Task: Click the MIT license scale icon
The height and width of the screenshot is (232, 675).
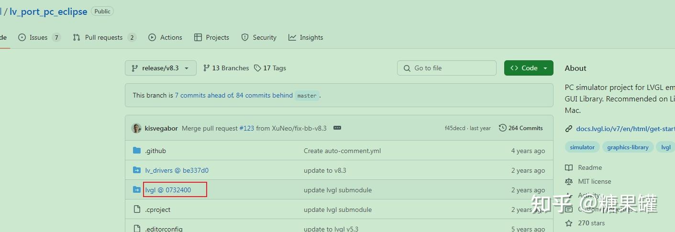Action: pos(569,181)
